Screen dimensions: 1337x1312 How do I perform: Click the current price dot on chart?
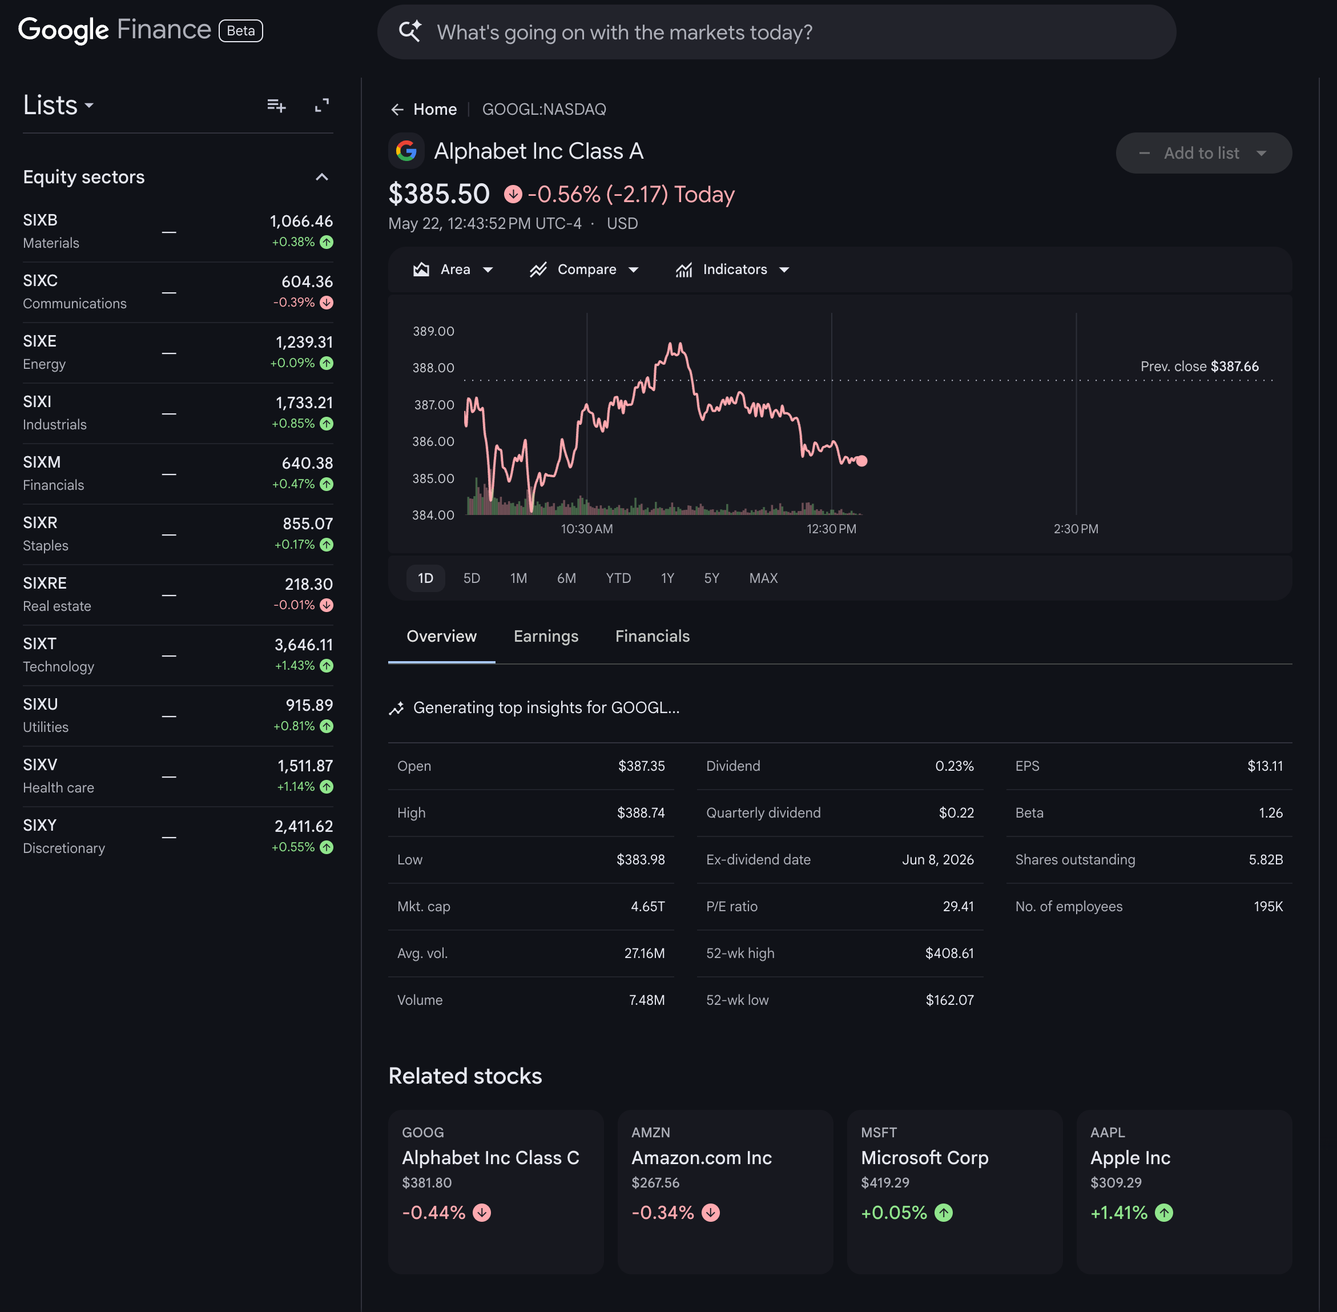(x=861, y=461)
